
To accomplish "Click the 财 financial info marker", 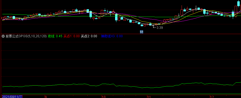I will (141, 32).
